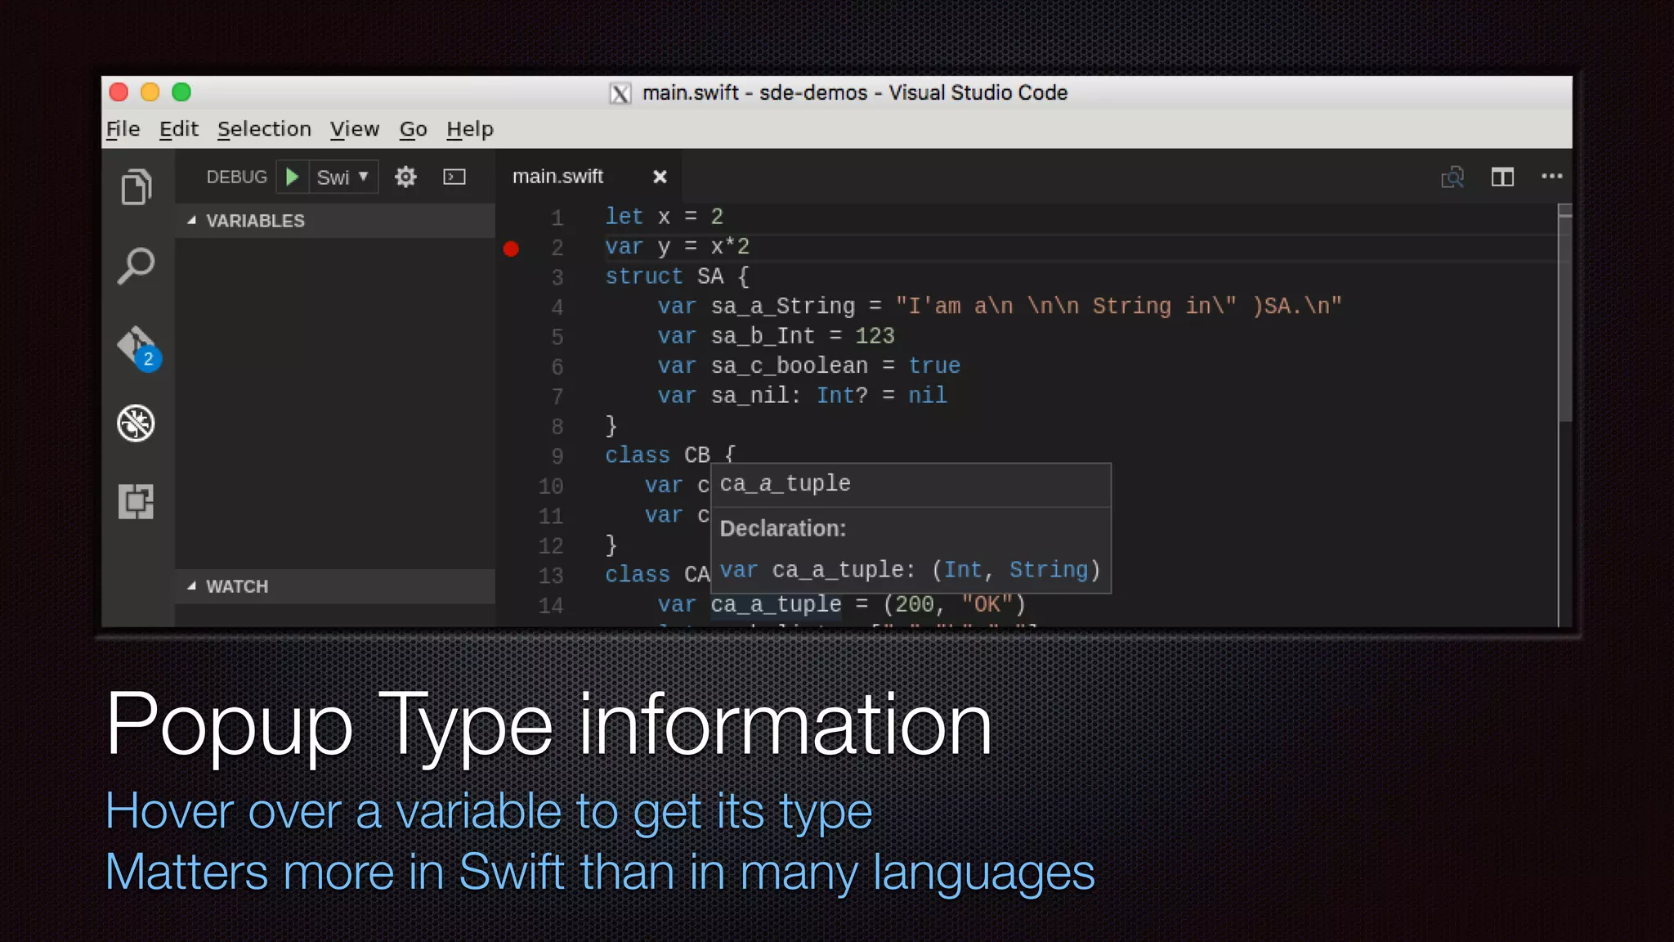Click the DEBUG label in sidebar header

coord(236,177)
